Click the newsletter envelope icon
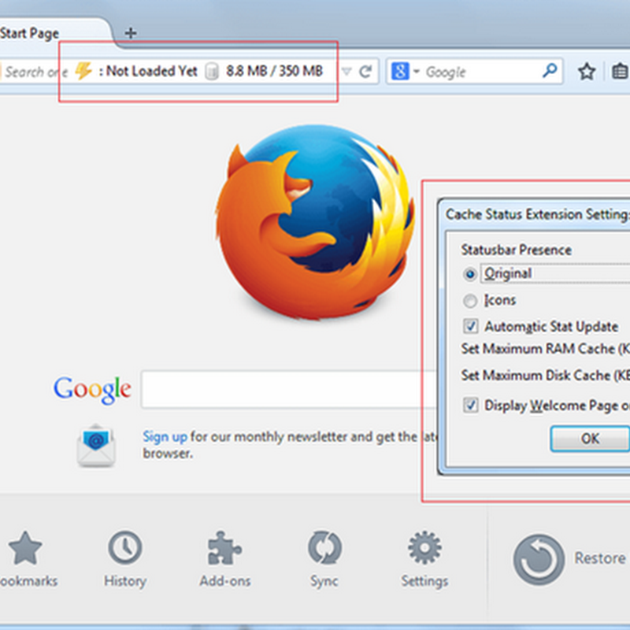 click(x=96, y=446)
